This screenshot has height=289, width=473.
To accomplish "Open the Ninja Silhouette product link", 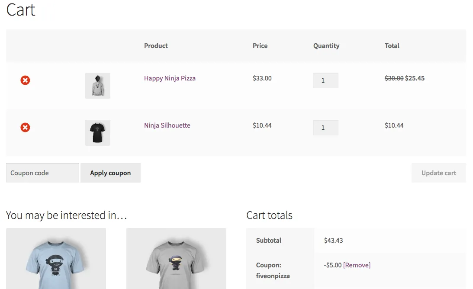I will point(167,125).
